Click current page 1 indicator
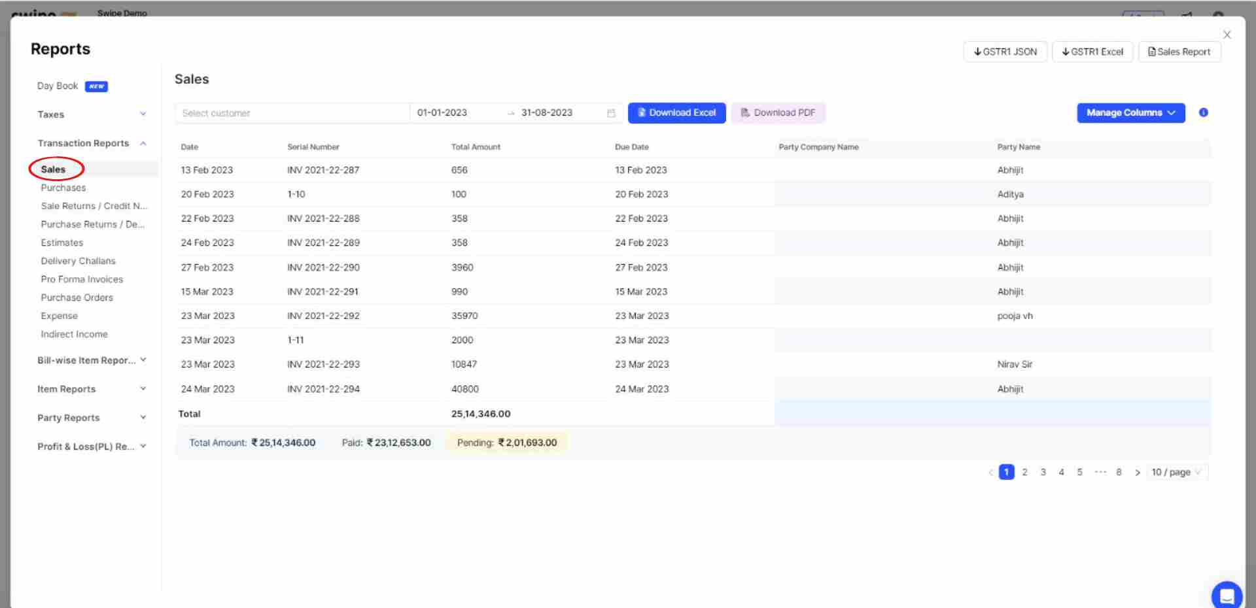 pos(1006,472)
